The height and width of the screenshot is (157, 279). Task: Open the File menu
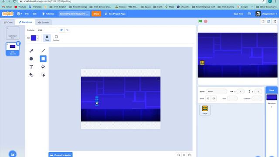tap(27, 14)
